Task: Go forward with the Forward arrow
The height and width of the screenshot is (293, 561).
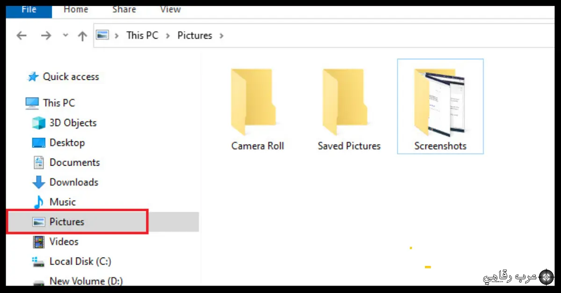Action: [x=46, y=35]
